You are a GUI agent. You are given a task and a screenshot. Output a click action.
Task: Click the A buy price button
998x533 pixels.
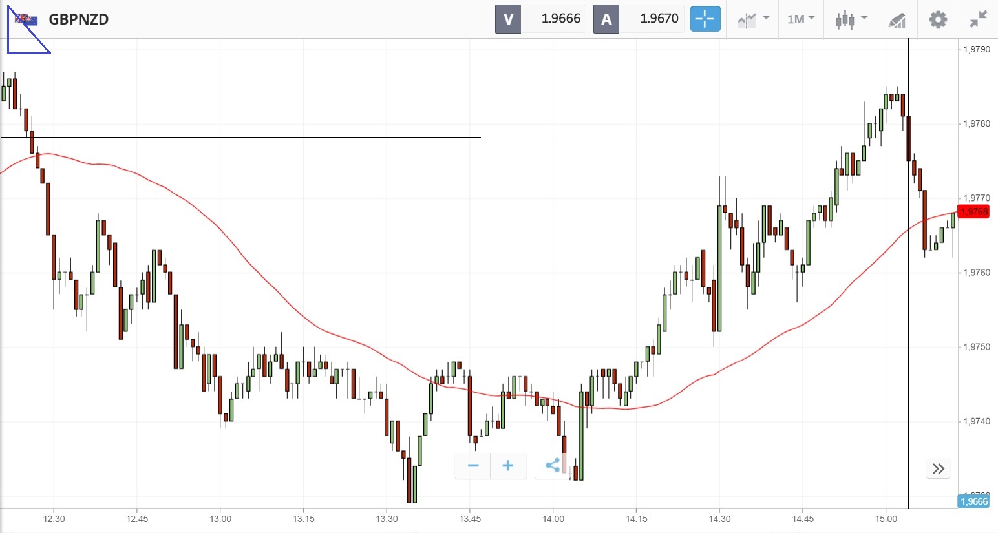click(x=606, y=19)
